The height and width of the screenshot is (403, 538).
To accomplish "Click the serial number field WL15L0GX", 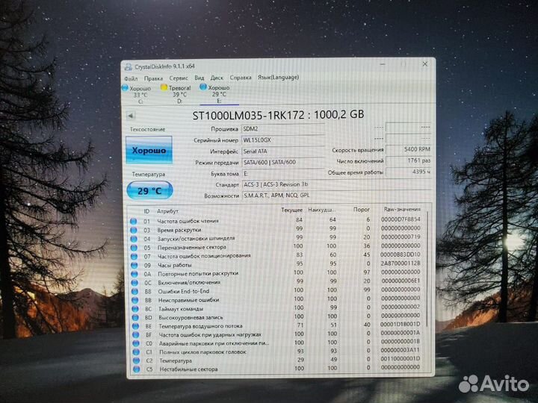I will 282,140.
